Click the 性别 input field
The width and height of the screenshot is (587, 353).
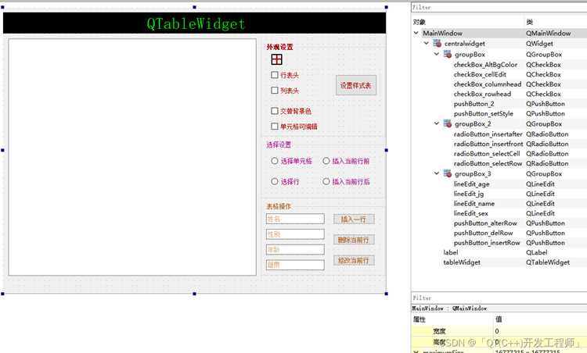(295, 234)
